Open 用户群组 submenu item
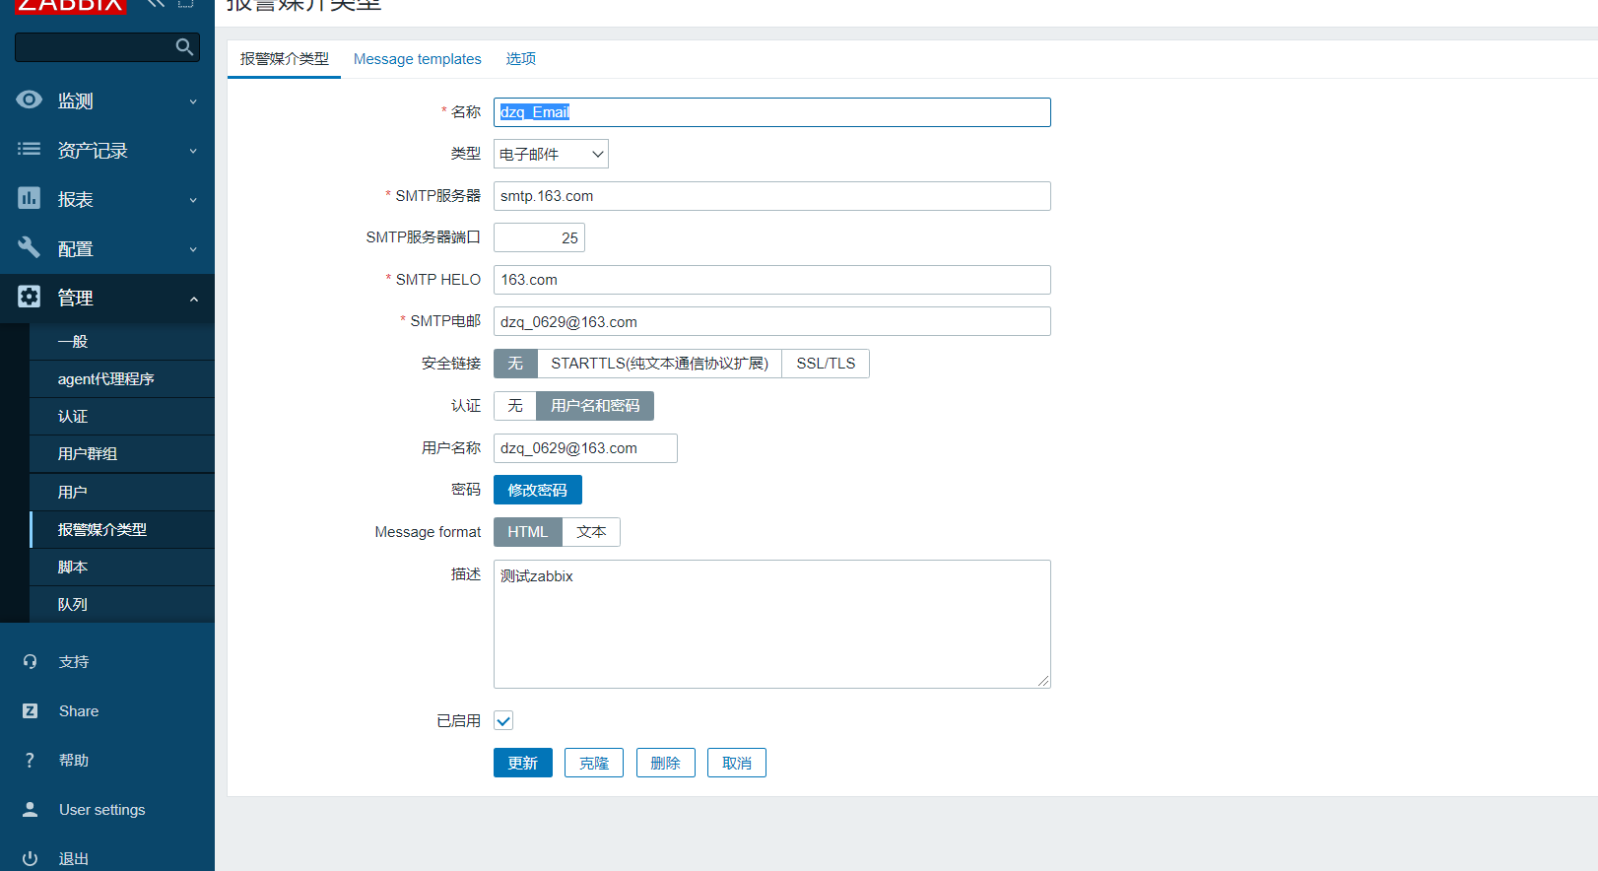The image size is (1598, 871). pos(122,454)
